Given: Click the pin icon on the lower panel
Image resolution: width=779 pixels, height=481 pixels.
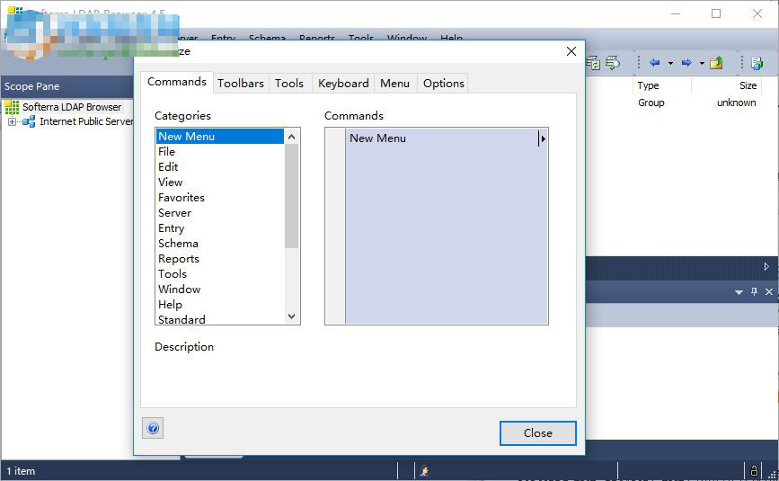Looking at the screenshot, I should [754, 292].
